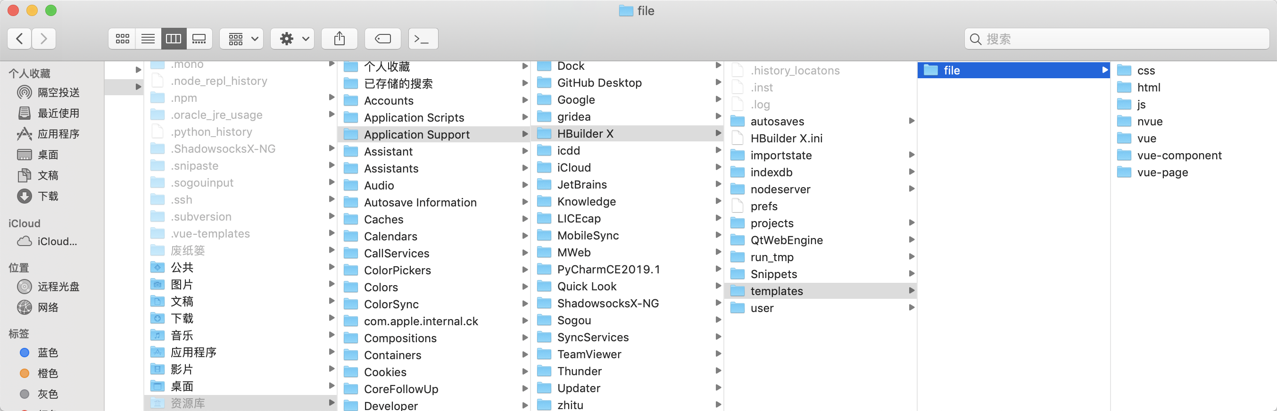Image resolution: width=1277 pixels, height=411 pixels.
Task: Open the Share button in toolbar
Action: (339, 39)
